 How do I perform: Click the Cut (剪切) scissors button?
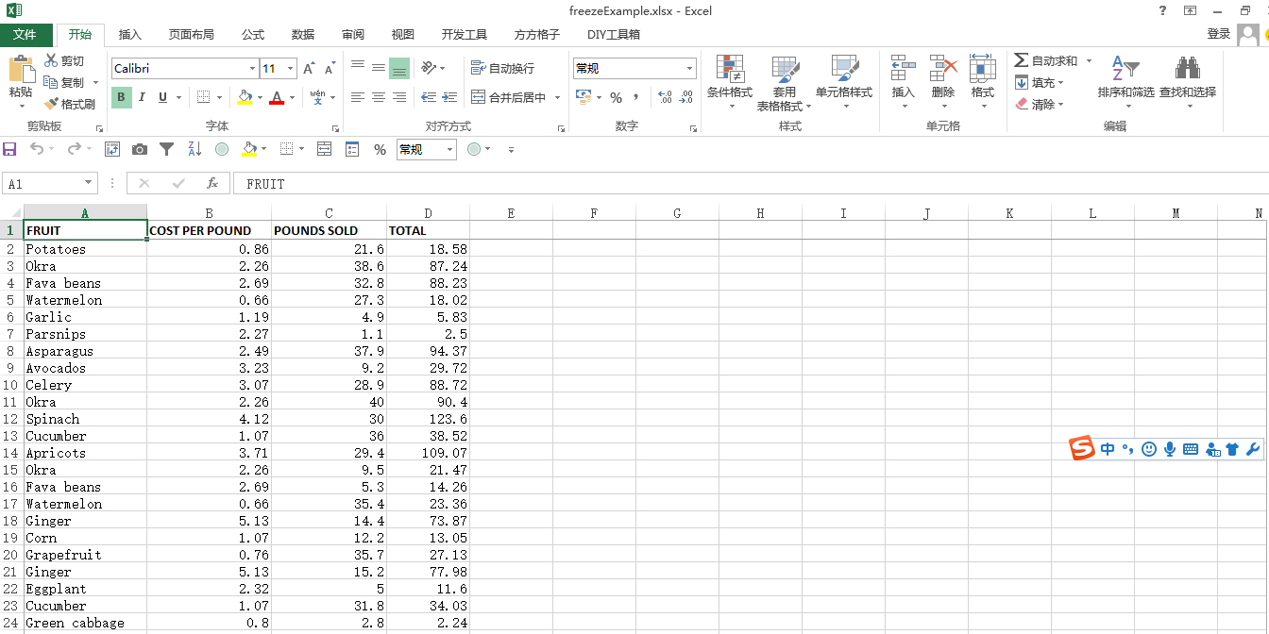pos(64,60)
